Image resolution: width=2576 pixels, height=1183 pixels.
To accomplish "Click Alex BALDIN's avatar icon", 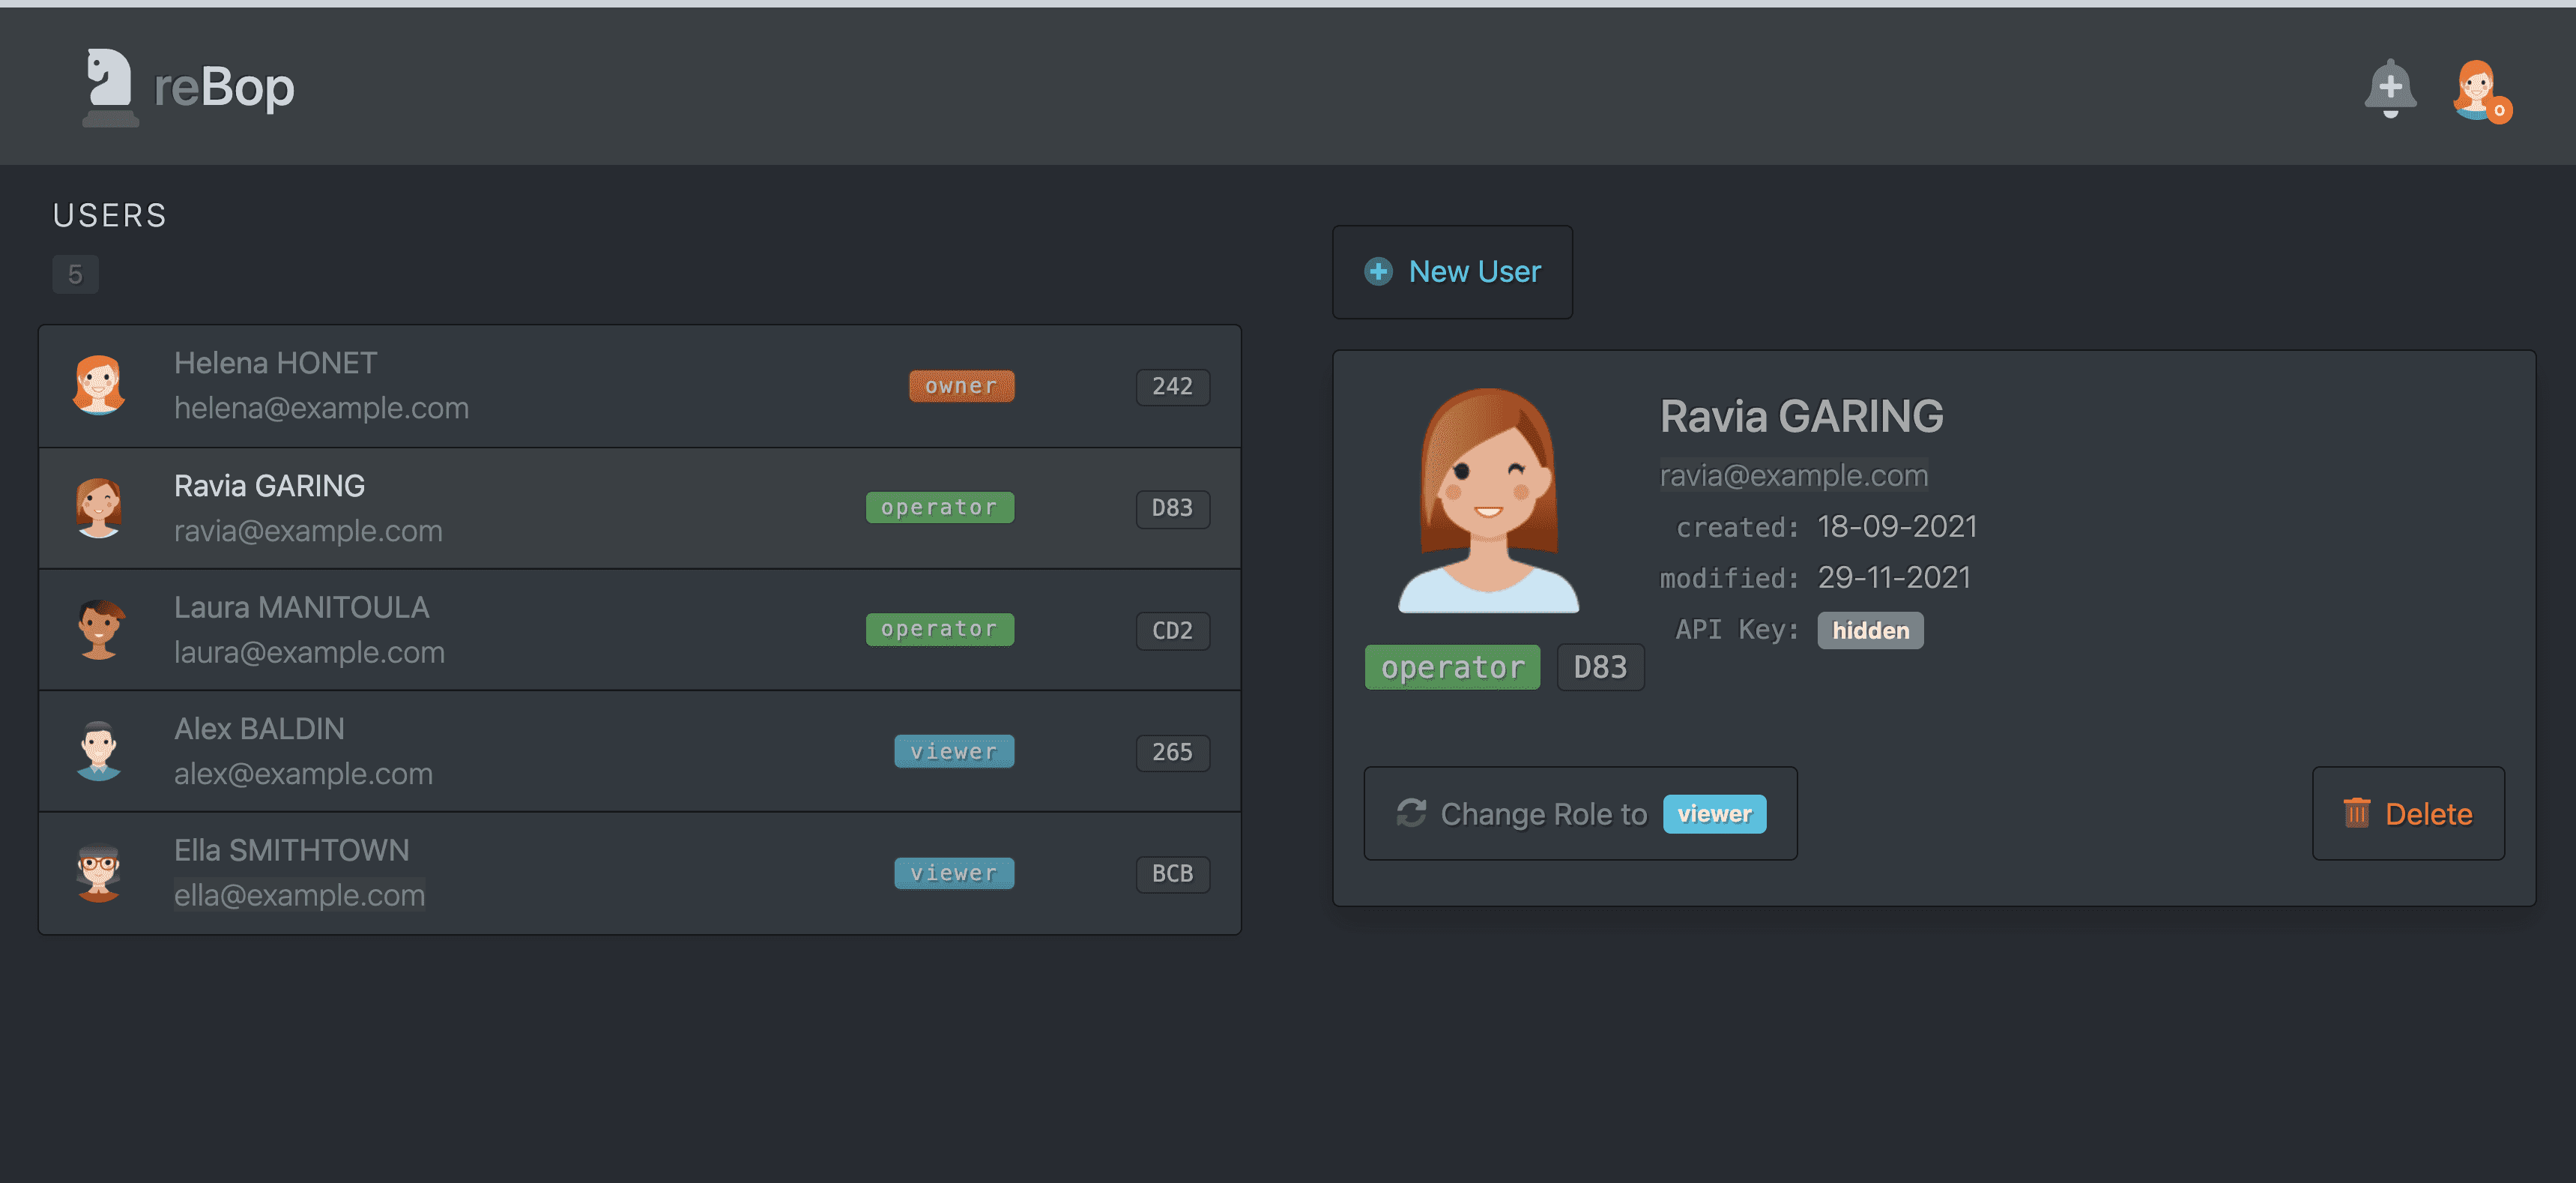I will 99,750.
